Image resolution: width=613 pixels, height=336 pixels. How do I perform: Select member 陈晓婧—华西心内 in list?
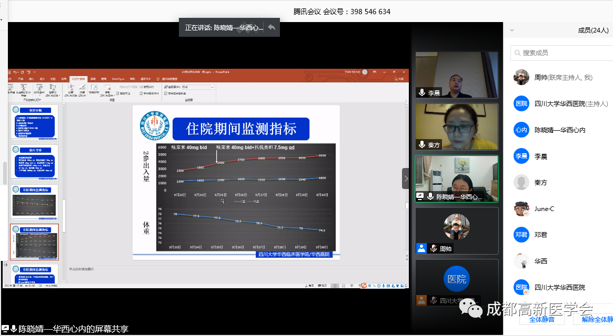560,130
